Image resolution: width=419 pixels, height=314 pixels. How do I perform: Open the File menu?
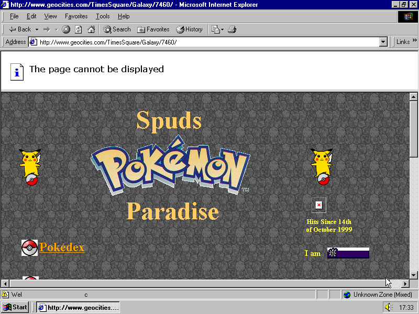14,16
